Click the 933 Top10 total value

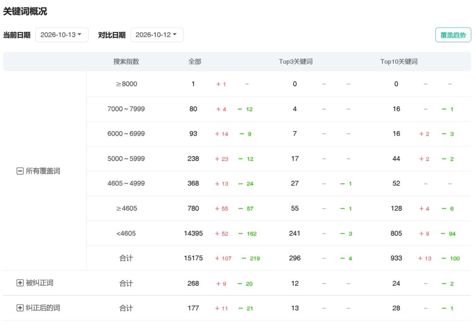pos(396,258)
